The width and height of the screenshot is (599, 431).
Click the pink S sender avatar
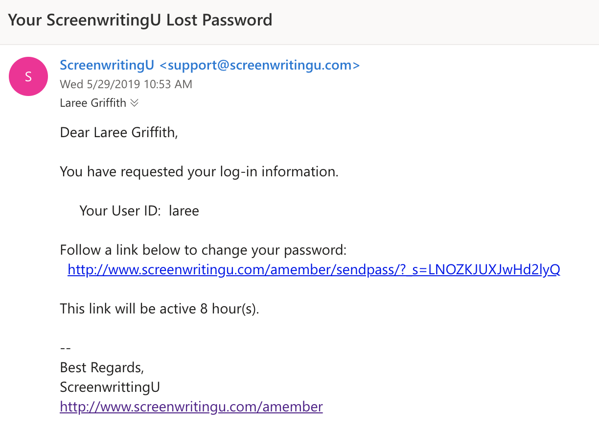pos(28,76)
